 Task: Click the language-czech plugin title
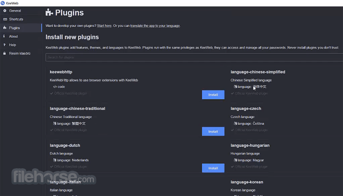point(246,108)
